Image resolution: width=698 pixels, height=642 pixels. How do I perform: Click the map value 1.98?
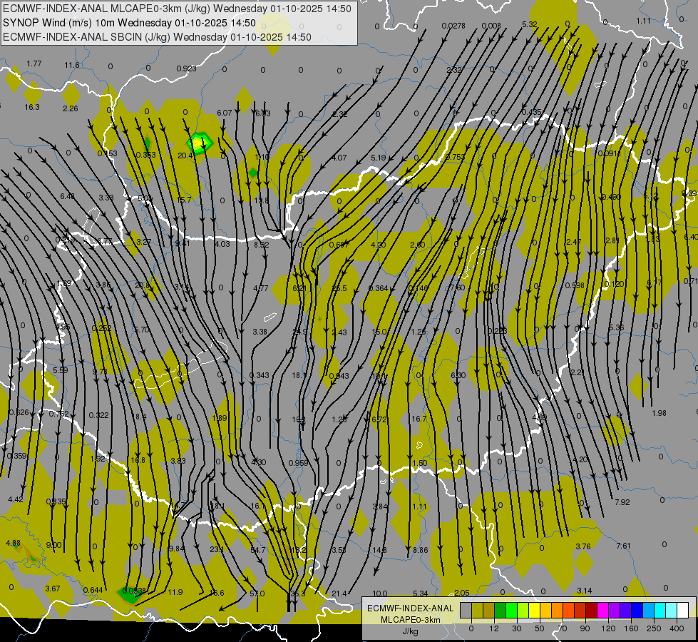[x=659, y=413]
